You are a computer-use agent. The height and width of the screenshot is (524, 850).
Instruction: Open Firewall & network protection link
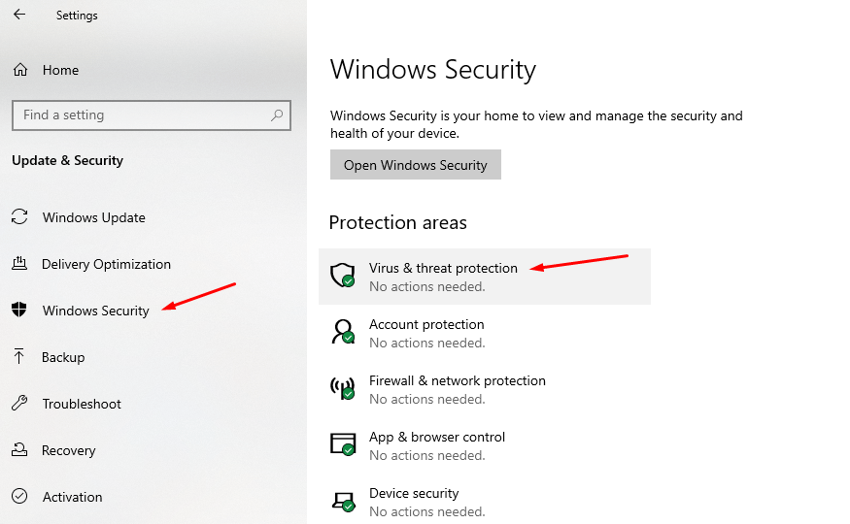[458, 380]
